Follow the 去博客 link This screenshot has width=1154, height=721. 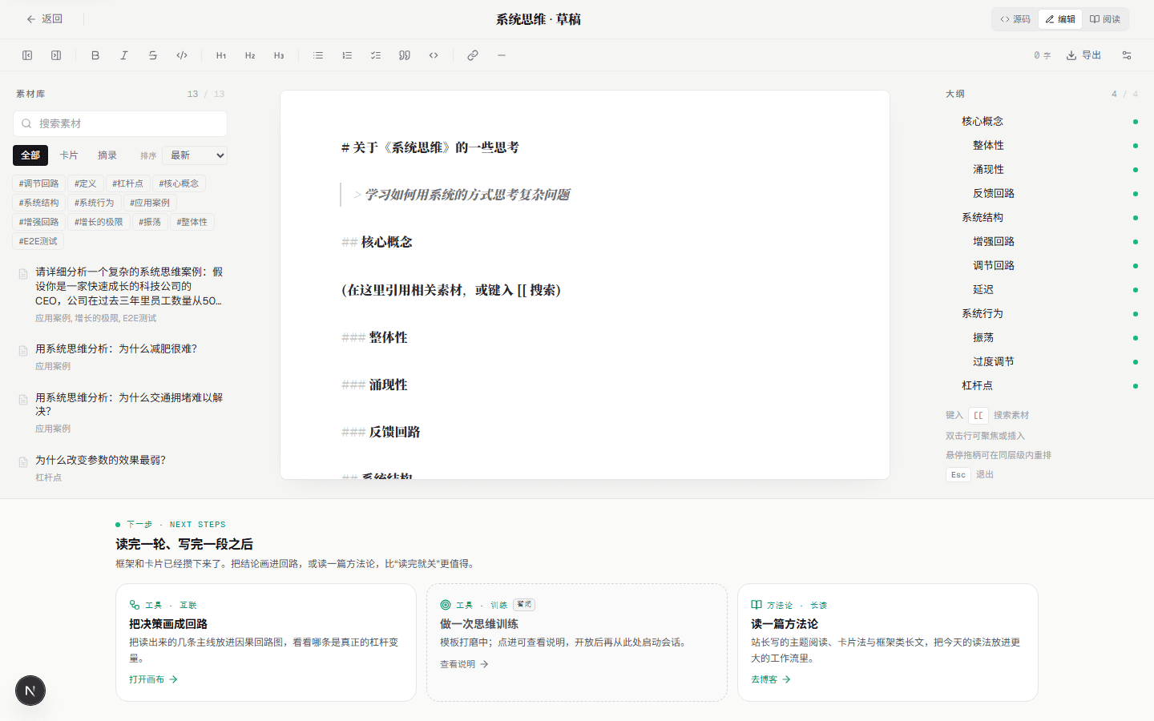pos(771,679)
